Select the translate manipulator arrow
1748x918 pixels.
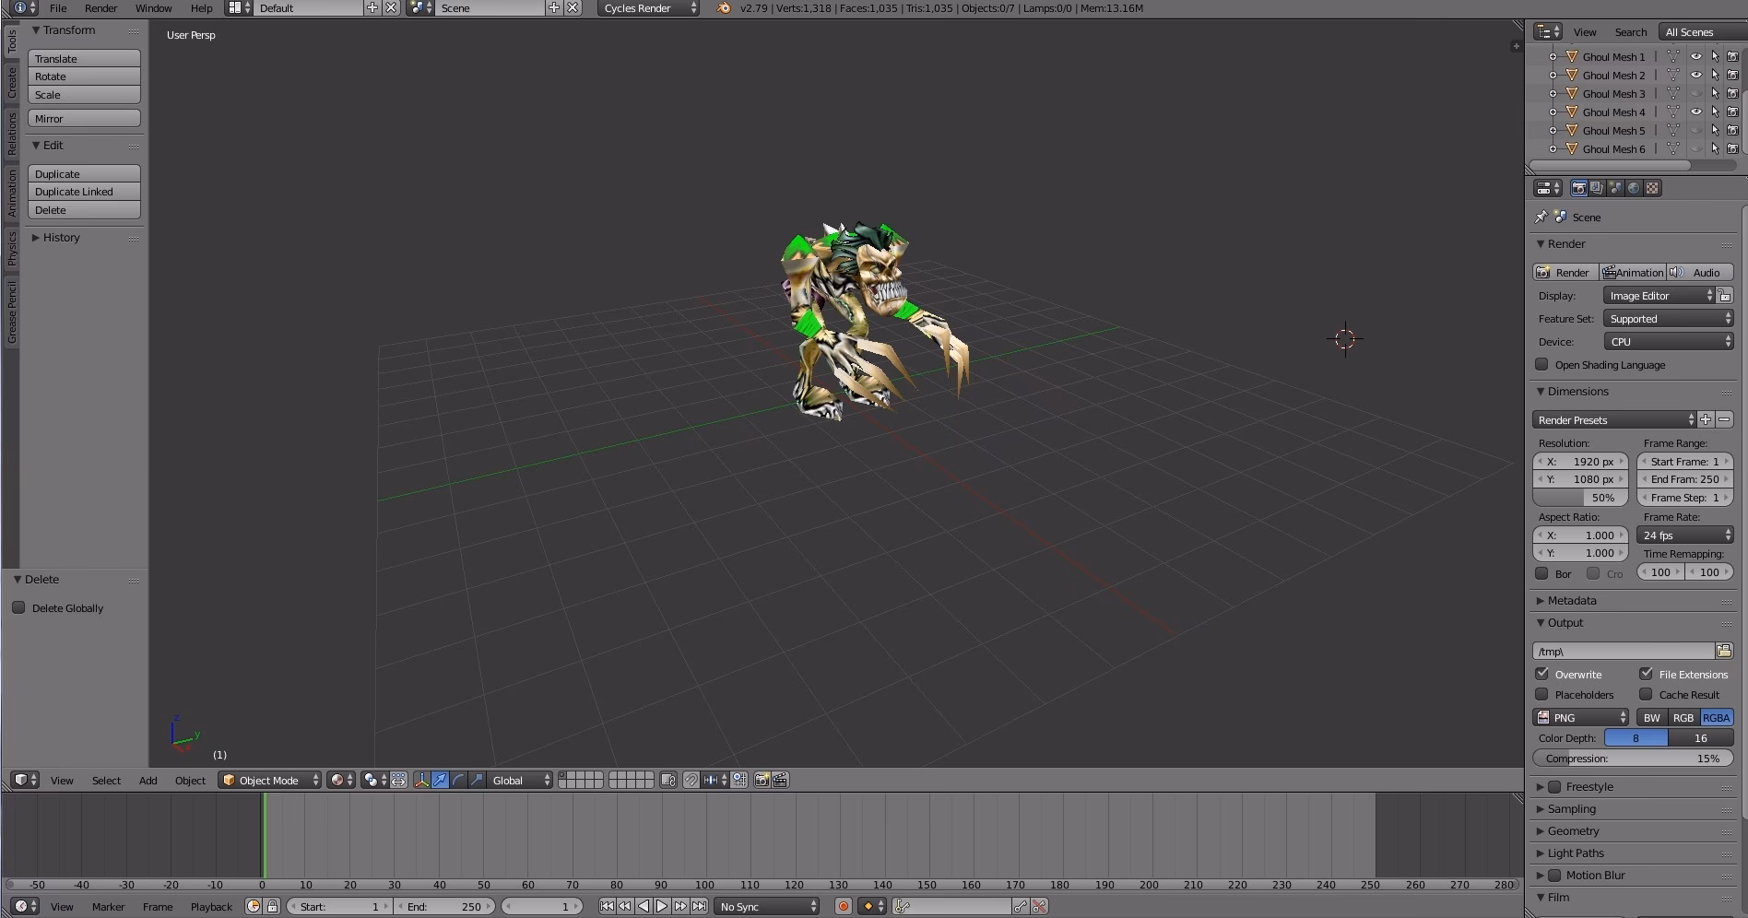coord(440,780)
